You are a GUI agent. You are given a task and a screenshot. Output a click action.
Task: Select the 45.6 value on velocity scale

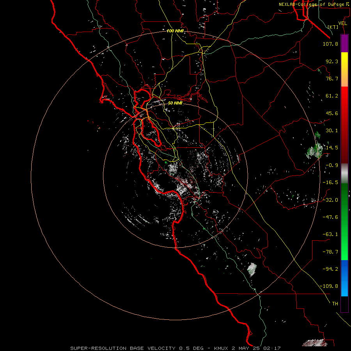(332, 113)
